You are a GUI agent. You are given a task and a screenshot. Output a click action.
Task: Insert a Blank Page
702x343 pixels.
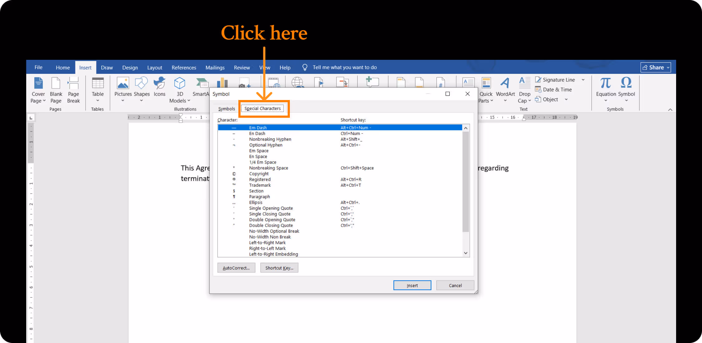(56, 83)
